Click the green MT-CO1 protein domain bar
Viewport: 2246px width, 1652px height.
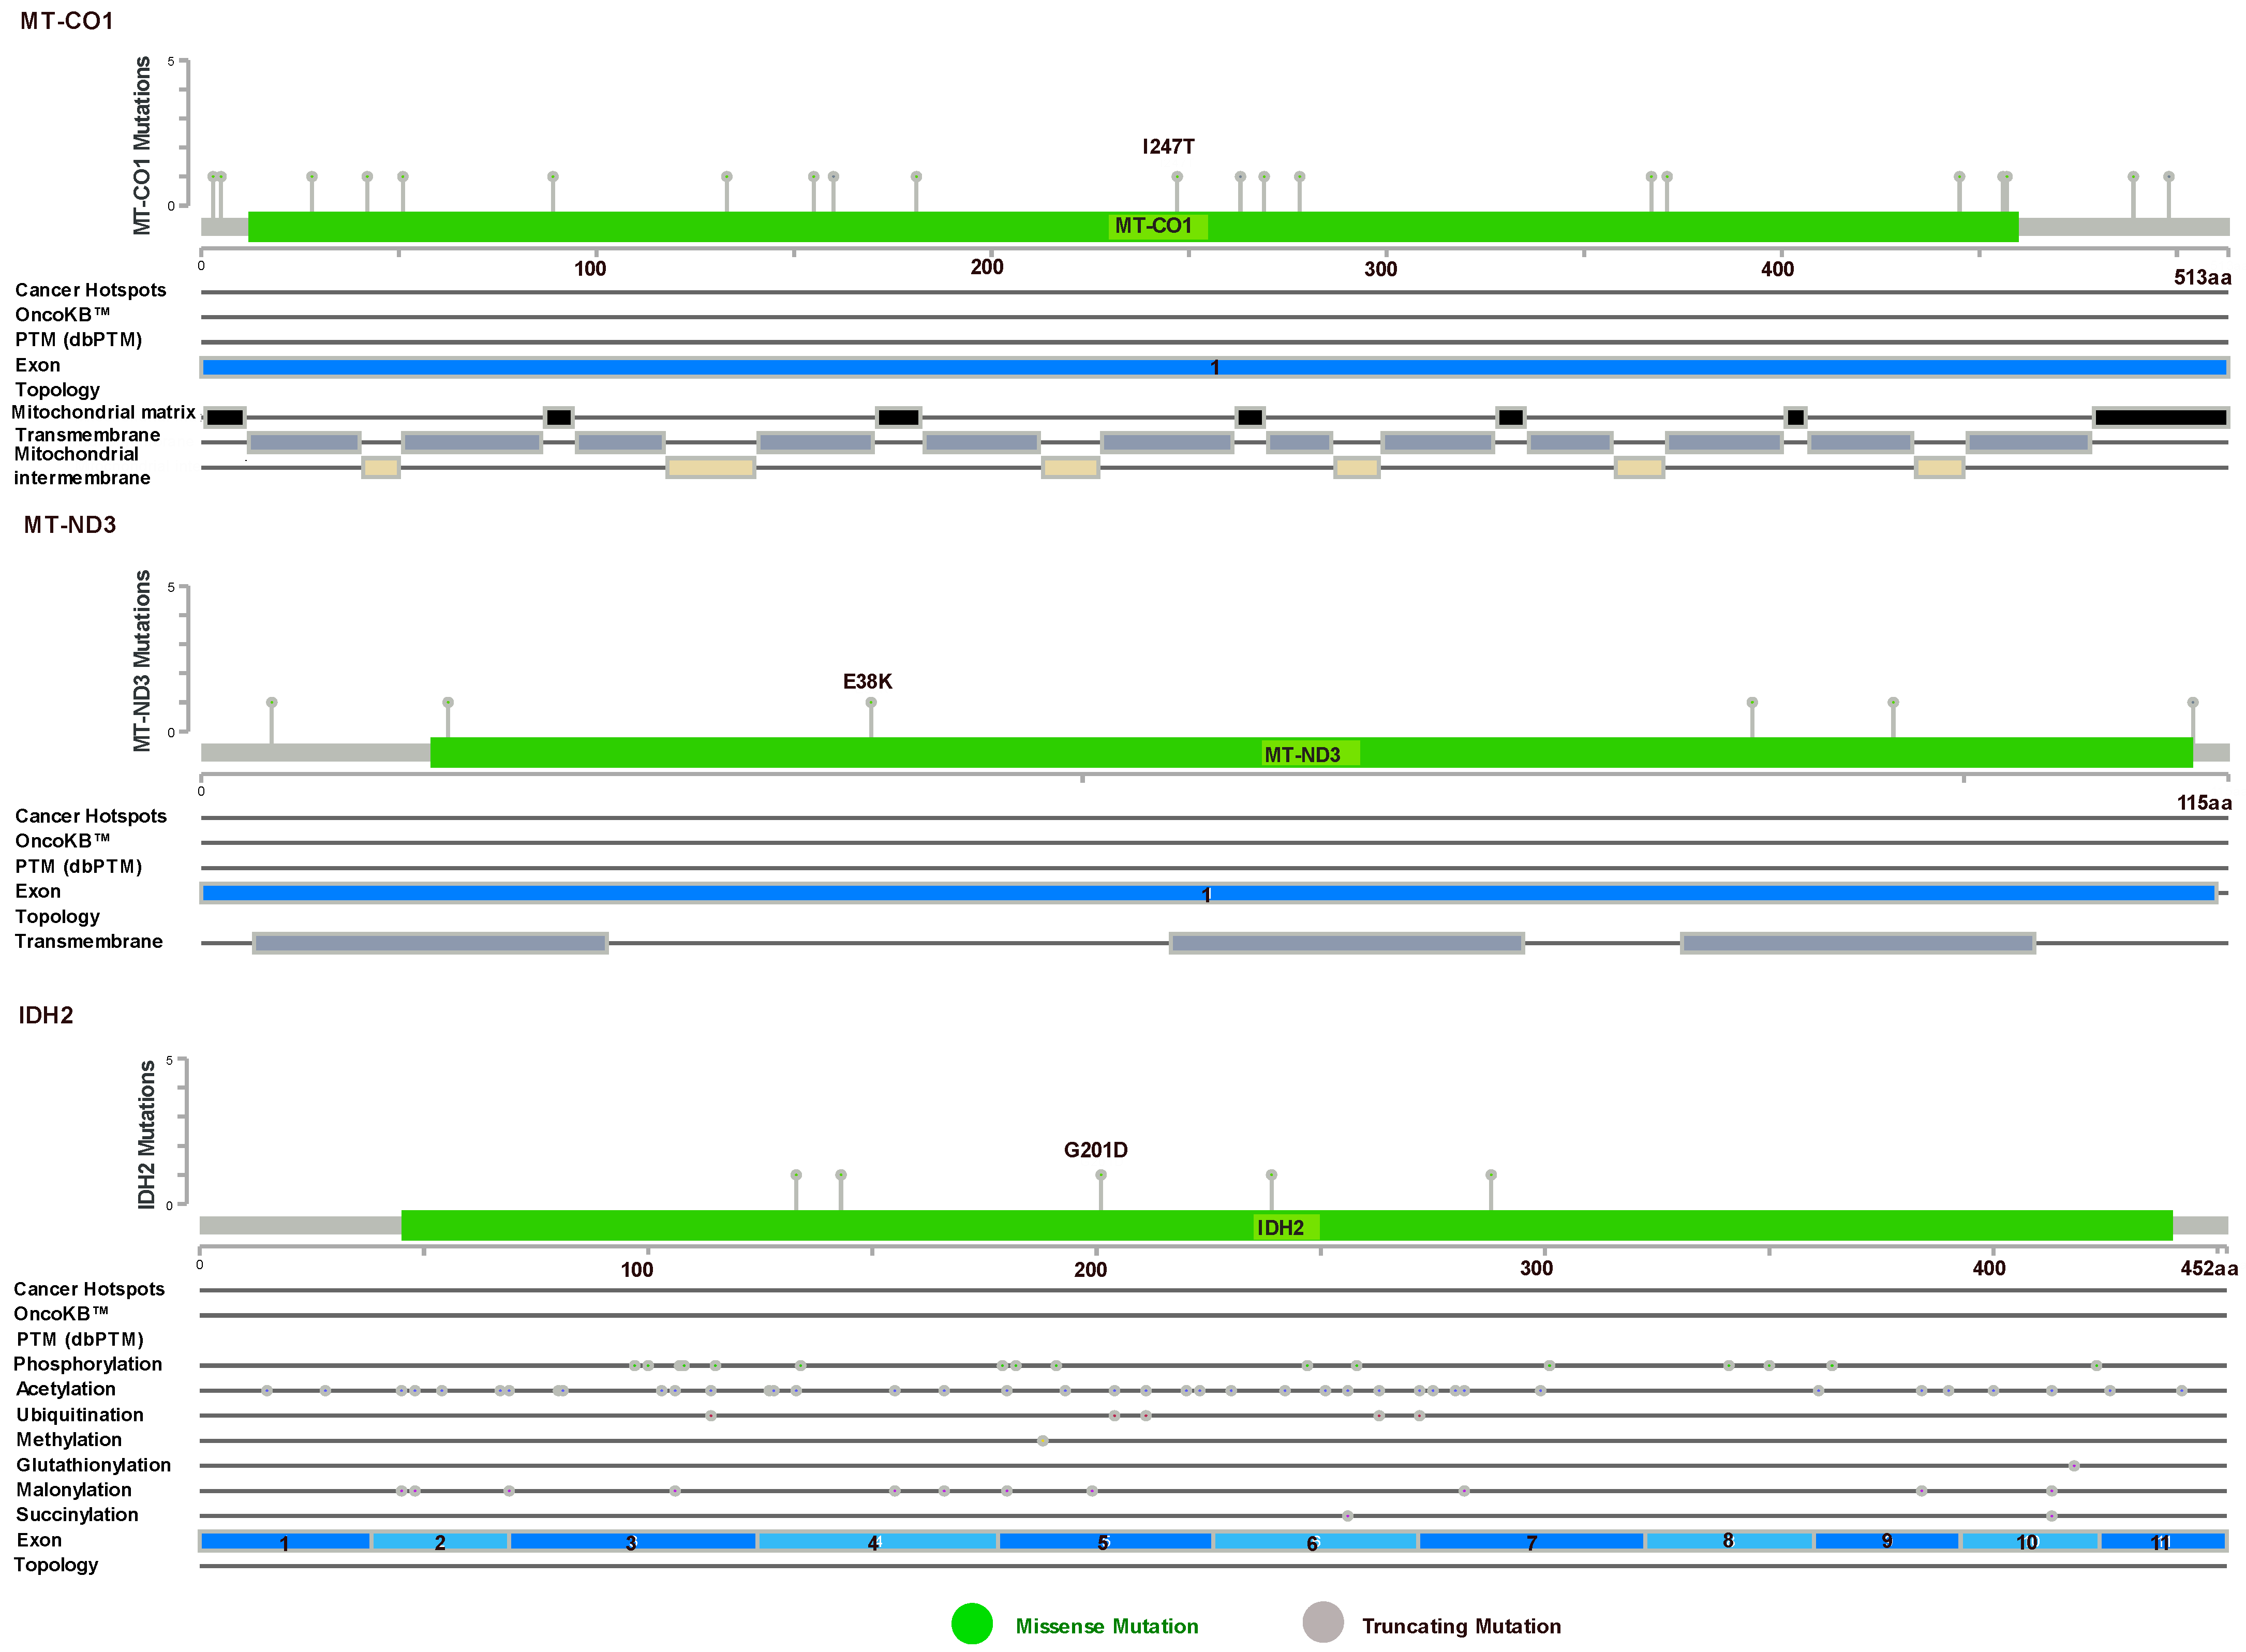700,227
